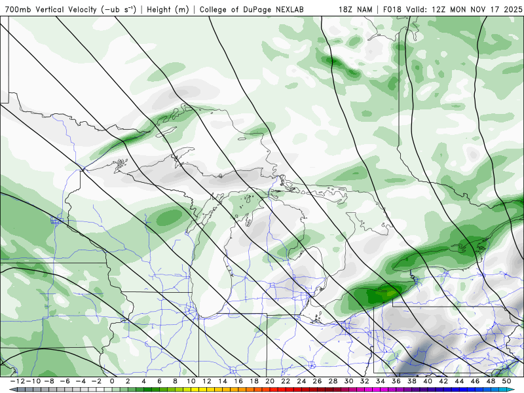
Task: Click colorbar value -6
Action: (65, 381)
